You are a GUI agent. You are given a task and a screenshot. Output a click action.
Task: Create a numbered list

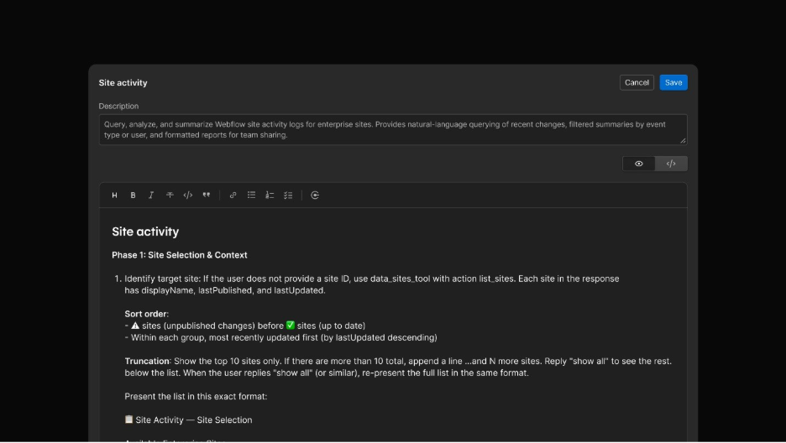coord(270,195)
